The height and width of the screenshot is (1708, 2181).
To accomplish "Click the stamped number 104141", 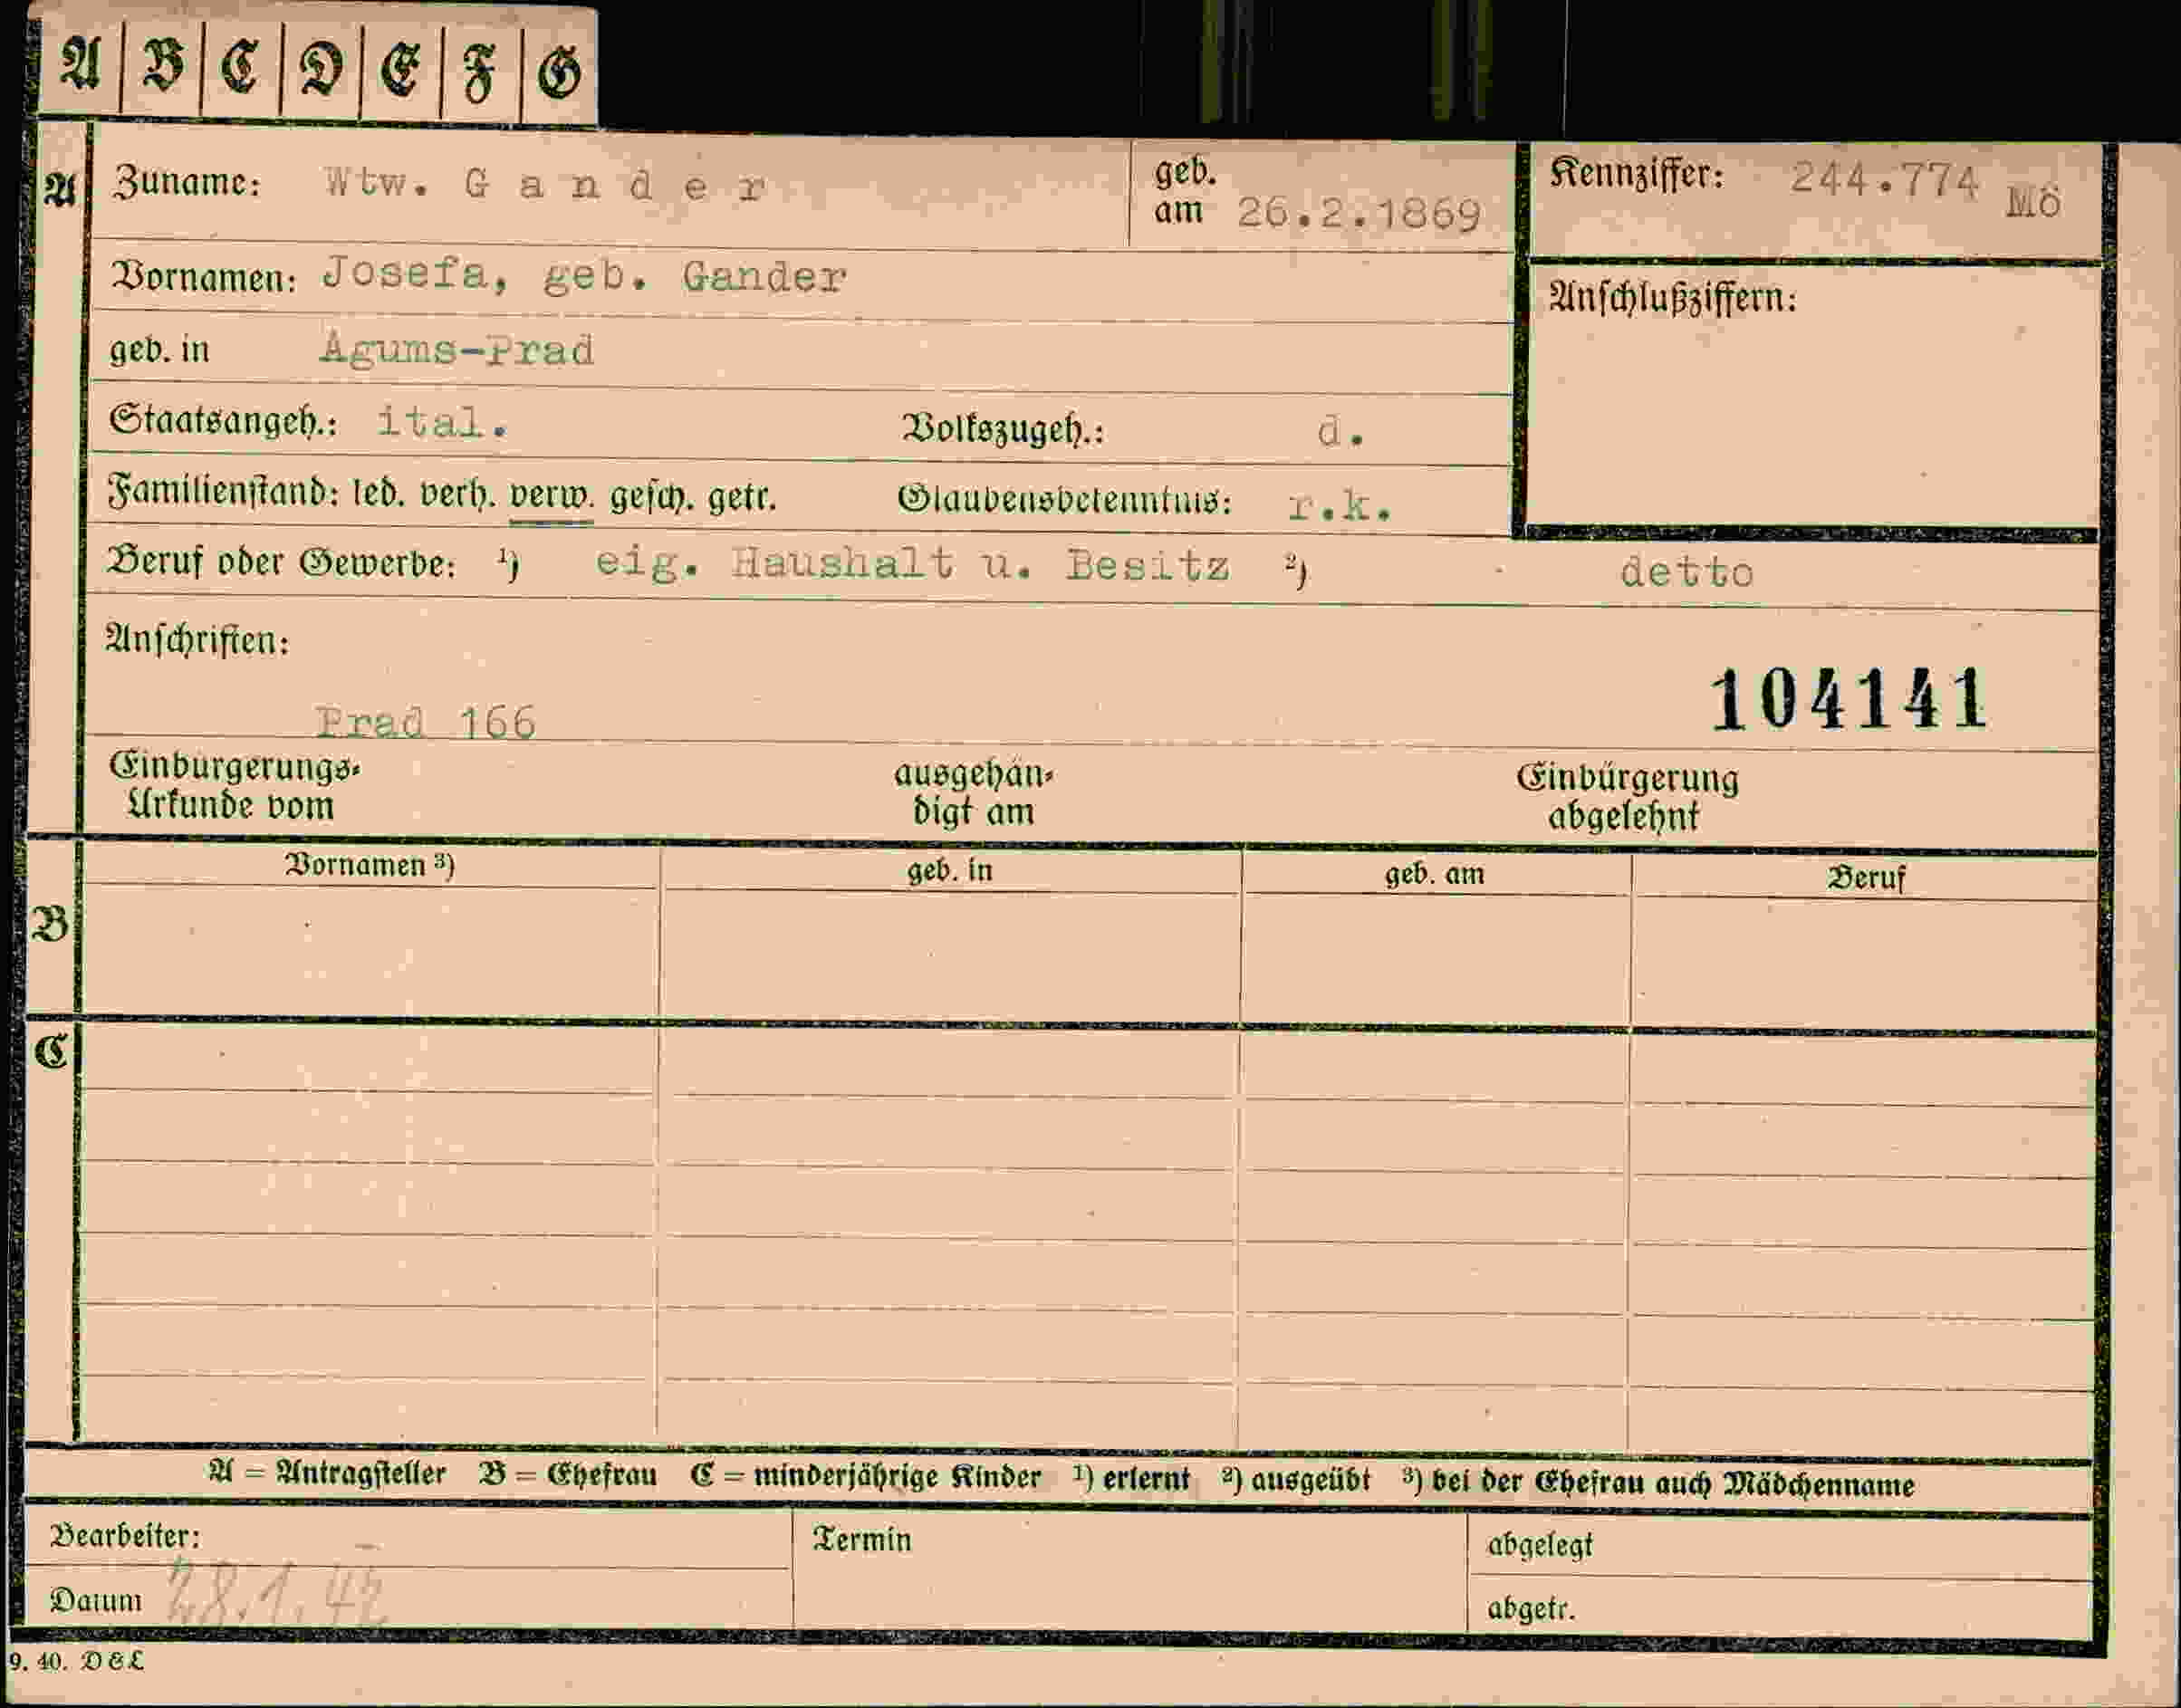I will click(x=1849, y=699).
